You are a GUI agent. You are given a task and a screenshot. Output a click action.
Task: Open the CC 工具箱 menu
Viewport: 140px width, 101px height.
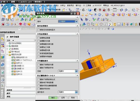click(87, 6)
